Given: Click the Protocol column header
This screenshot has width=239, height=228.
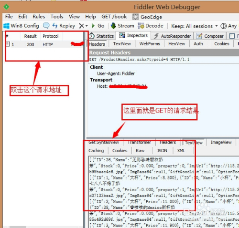Looking at the screenshot, I should (51, 36).
